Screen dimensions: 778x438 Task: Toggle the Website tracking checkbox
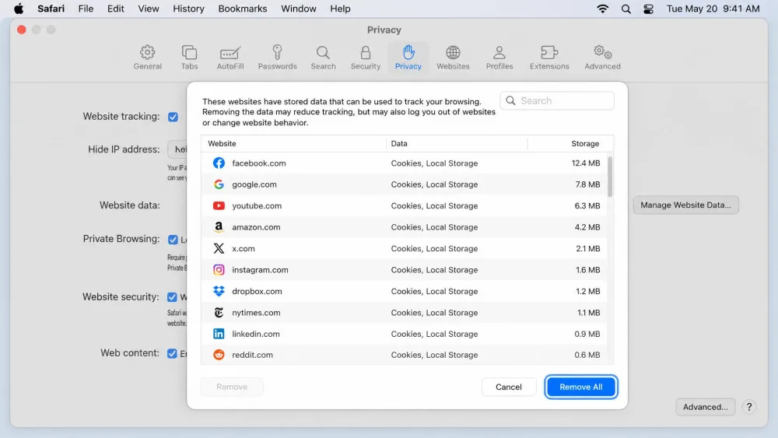pyautogui.click(x=173, y=117)
